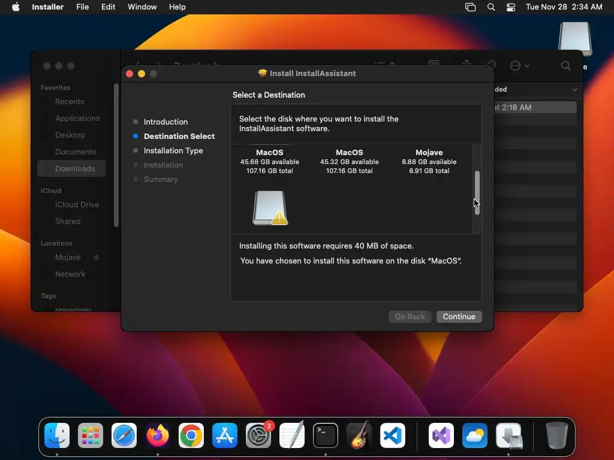This screenshot has width=614, height=460.
Task: Open the Apple menu
Action: pos(16,7)
